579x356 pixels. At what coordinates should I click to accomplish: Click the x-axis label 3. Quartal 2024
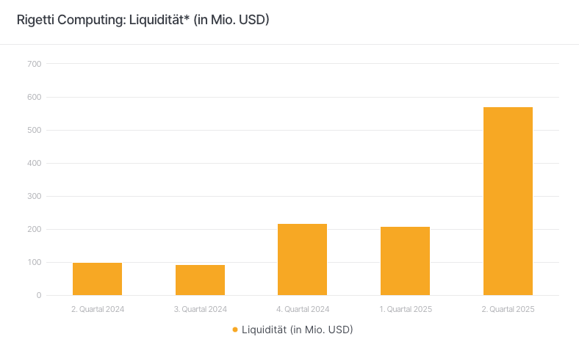(x=201, y=309)
